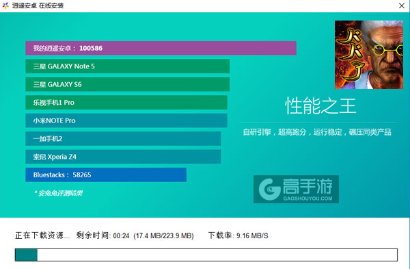
Task: Click the 自研引擎 tagline text
Action: tap(317, 132)
